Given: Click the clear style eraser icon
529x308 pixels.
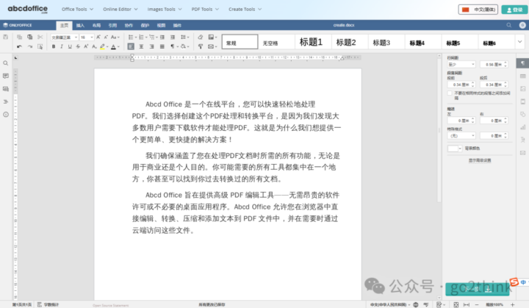Looking at the screenshot, I should click(x=201, y=37).
